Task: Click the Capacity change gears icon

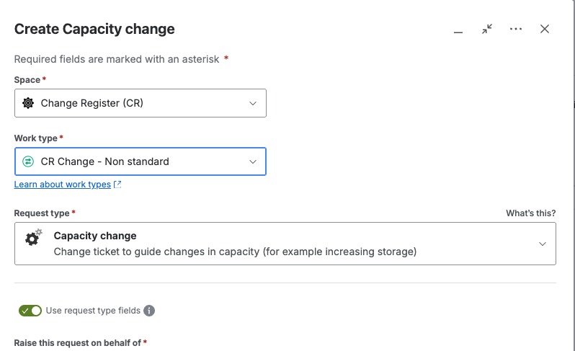Action: [x=34, y=238]
